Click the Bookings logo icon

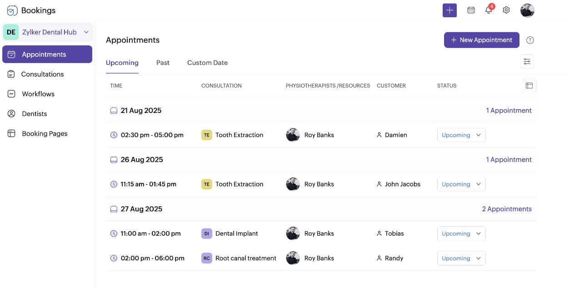12,10
